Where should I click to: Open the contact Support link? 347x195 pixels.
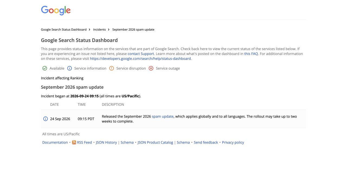tap(141, 54)
